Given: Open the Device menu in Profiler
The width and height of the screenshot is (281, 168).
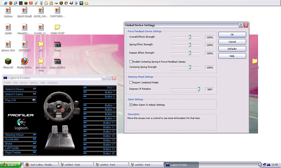Looking at the screenshot, I should click(x=24, y=83).
